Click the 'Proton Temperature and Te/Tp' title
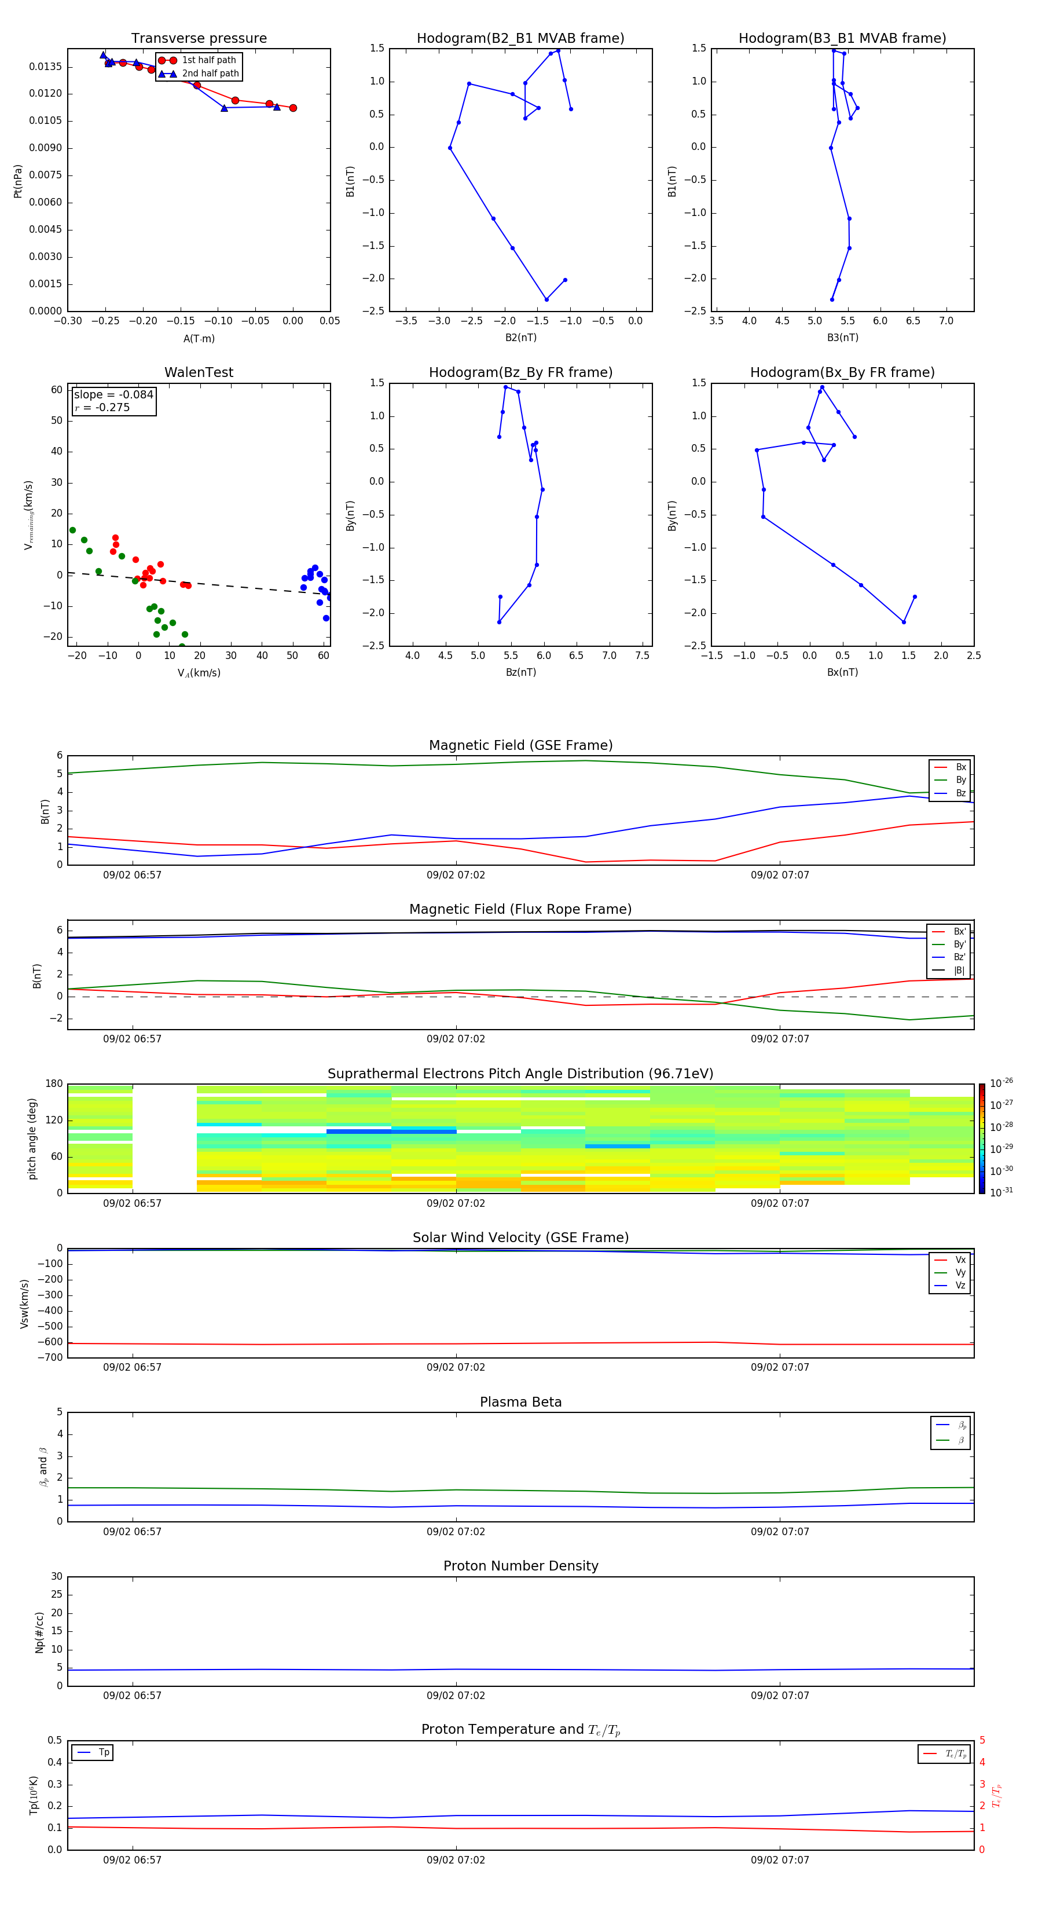The height and width of the screenshot is (1911, 1042). tap(520, 1730)
